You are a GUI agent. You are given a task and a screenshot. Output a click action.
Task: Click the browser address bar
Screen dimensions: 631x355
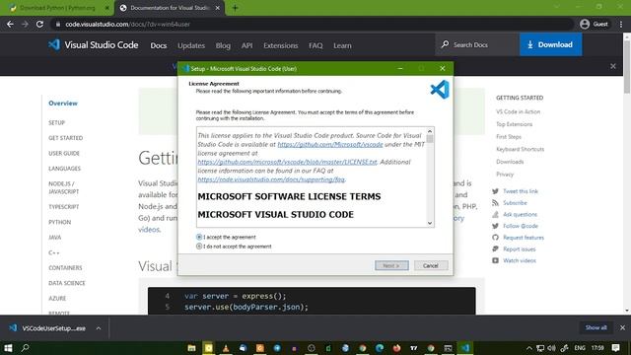pos(312,24)
